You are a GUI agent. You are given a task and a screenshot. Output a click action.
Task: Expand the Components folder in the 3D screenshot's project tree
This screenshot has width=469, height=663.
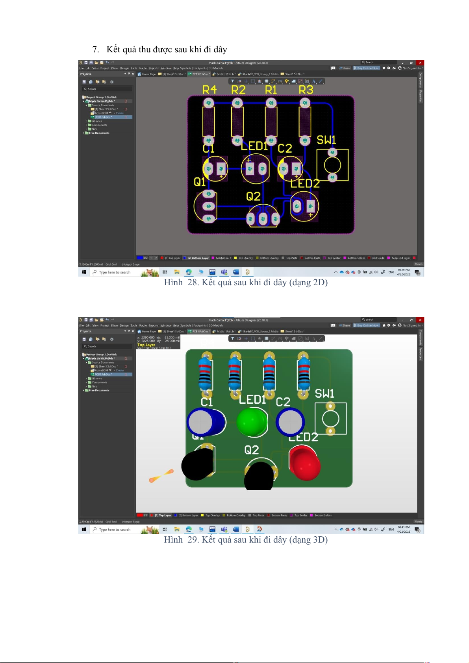coord(86,382)
